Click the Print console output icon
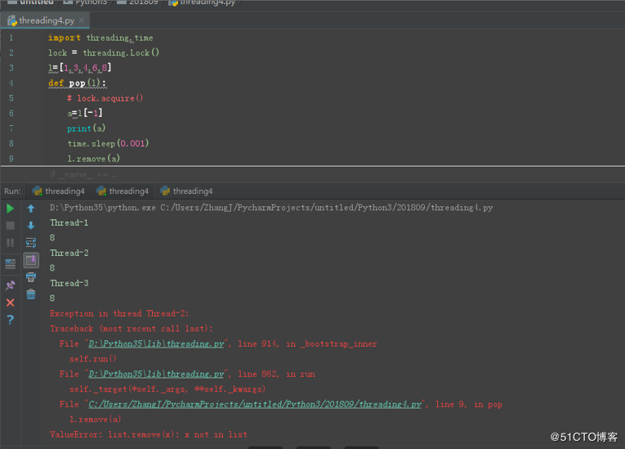The height and width of the screenshot is (449, 625). coord(31,277)
